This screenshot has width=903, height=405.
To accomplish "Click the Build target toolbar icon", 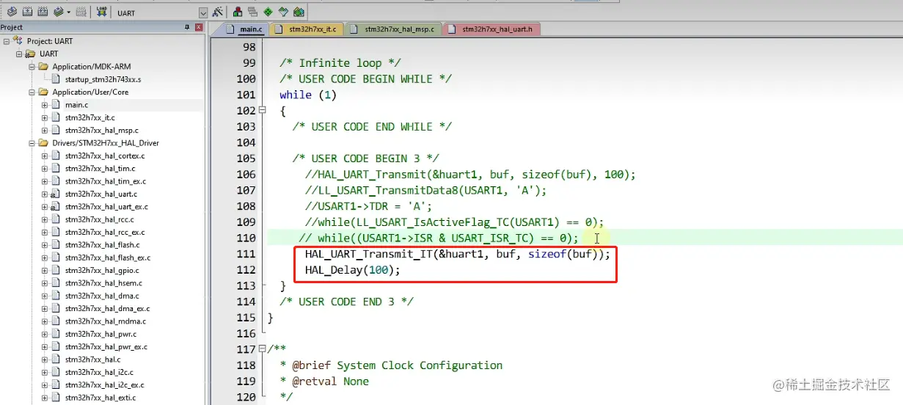I will coord(27,12).
